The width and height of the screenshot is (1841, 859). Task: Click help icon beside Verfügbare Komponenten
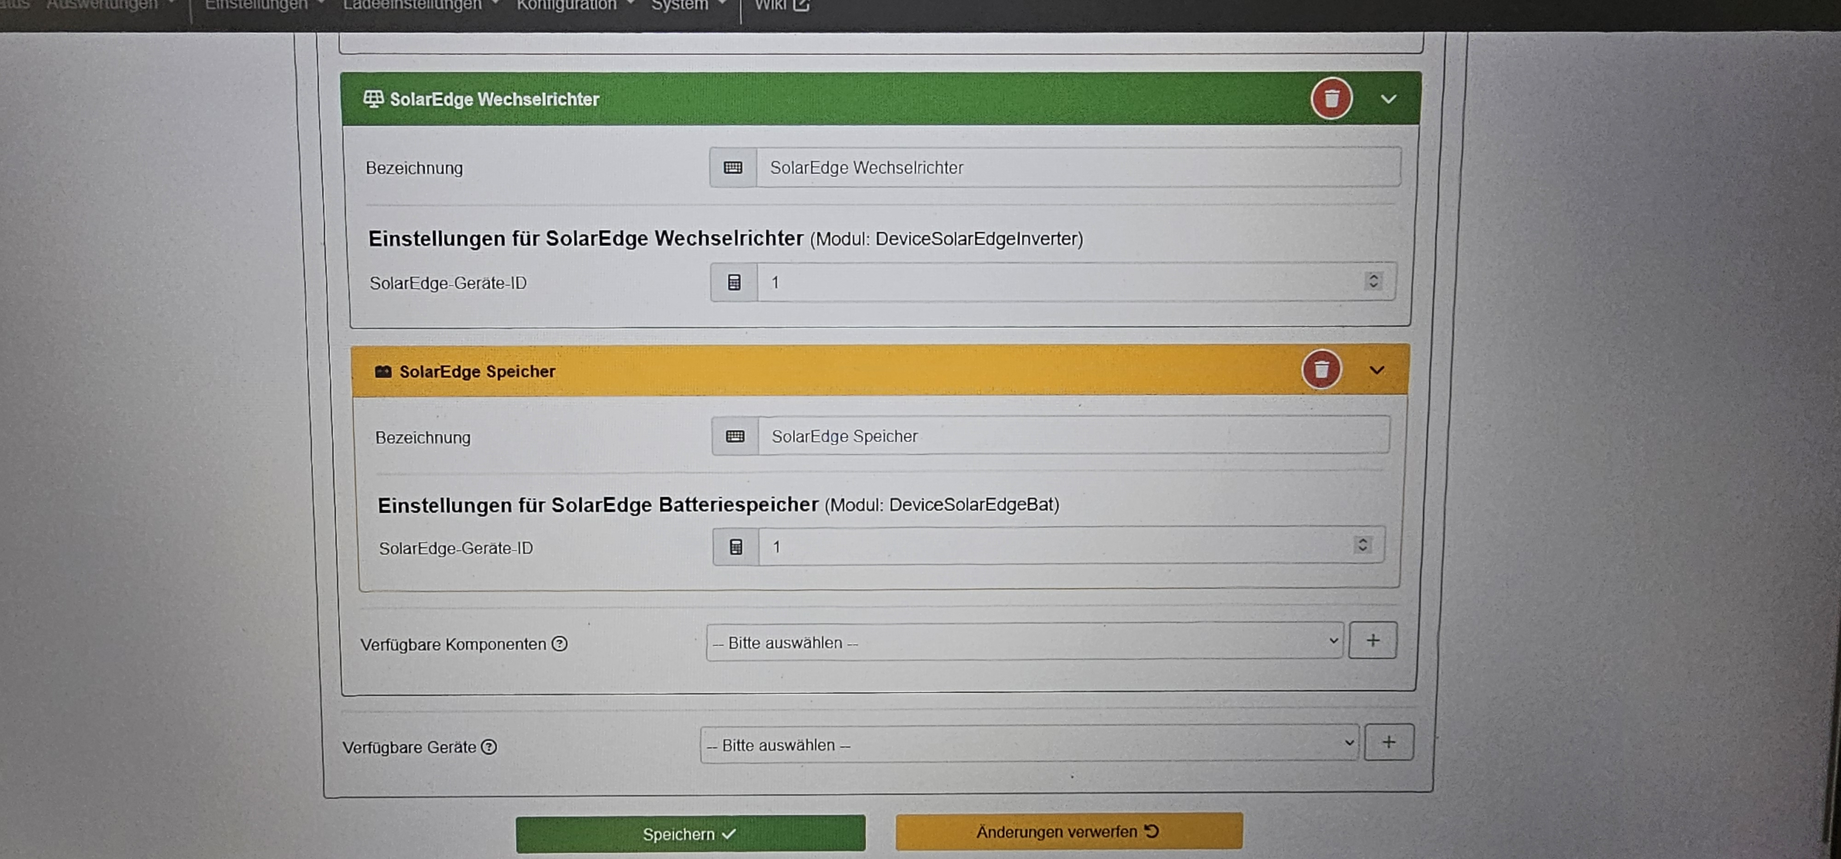pos(560,643)
